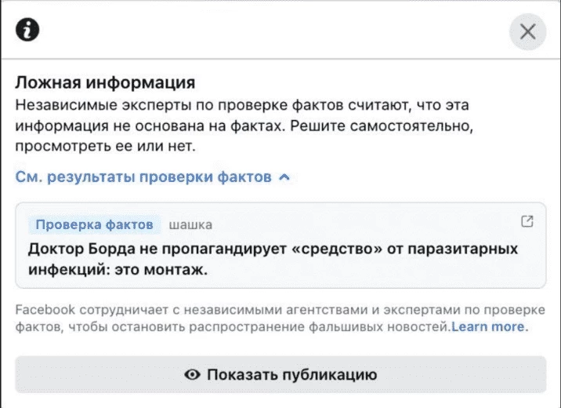Click the инфекций: это монтаж headline line
Viewport: 561px width, 408px height.
118,269
